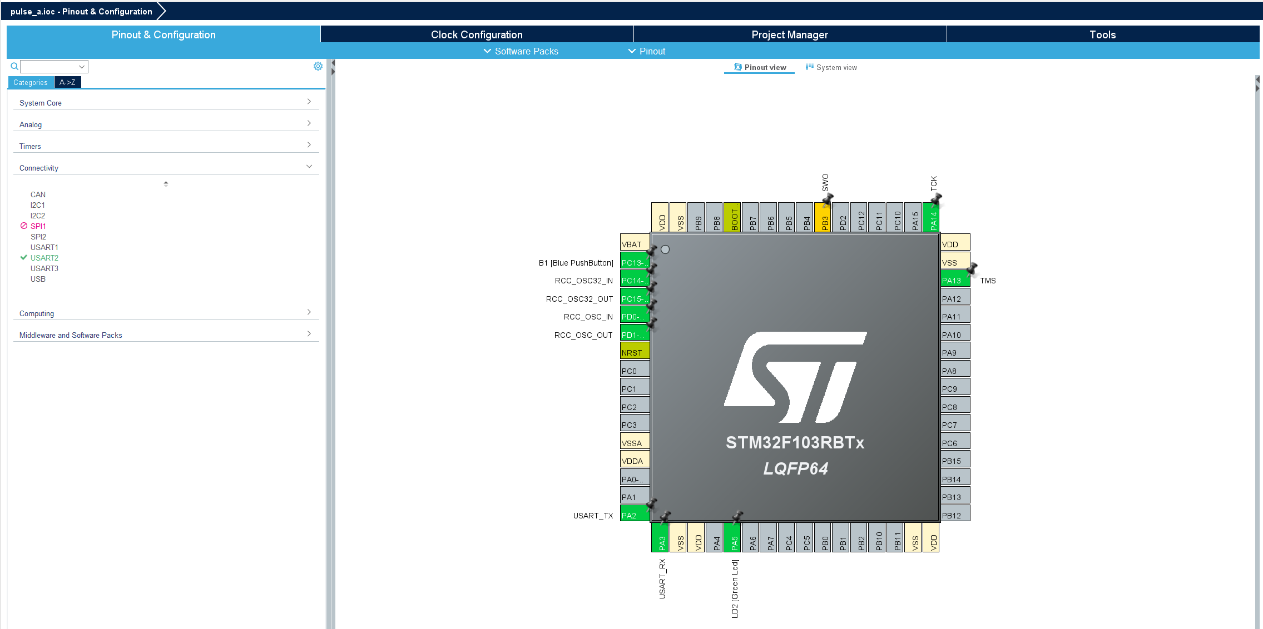Expand the Computing category
This screenshot has height=629, width=1263.
coord(166,313)
